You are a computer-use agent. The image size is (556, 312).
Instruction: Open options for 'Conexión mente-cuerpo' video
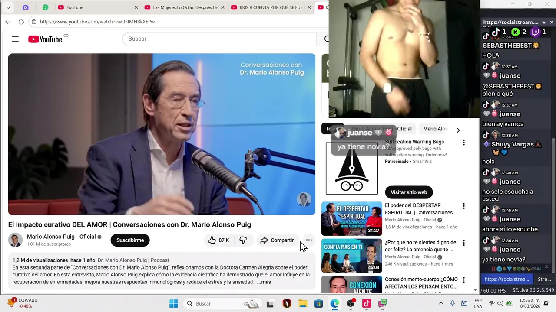[x=464, y=280]
